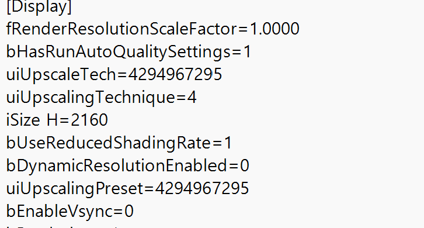Click the uiUpscaleTech setting name
The image size is (424, 228).
pos(61,74)
